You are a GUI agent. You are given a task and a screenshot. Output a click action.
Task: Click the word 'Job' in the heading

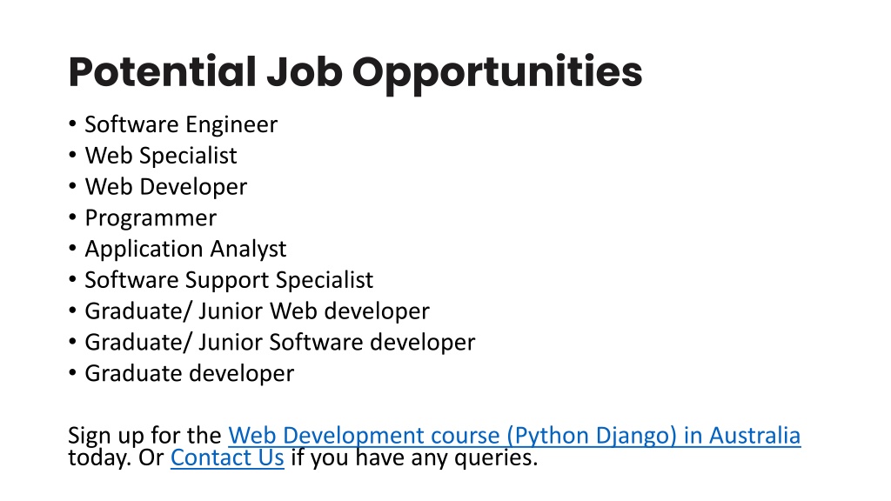point(305,71)
